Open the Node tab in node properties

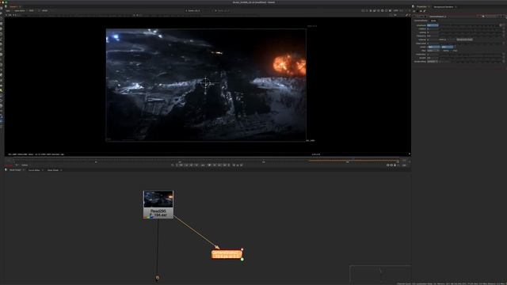point(433,21)
